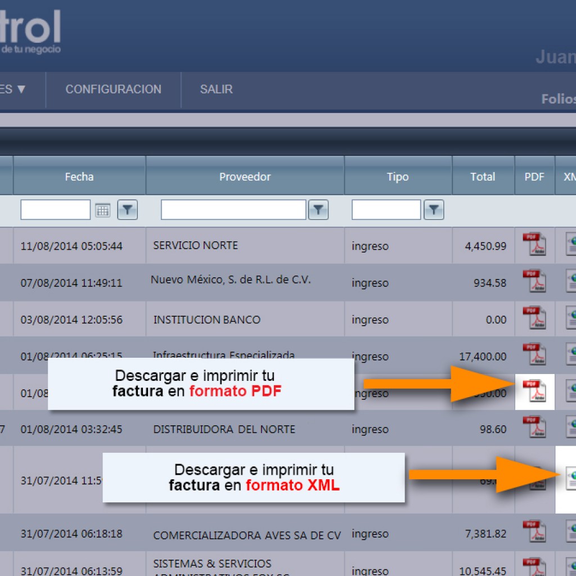Download PDF for SERVICIO NORTE invoice
576x576 pixels.
(534, 244)
